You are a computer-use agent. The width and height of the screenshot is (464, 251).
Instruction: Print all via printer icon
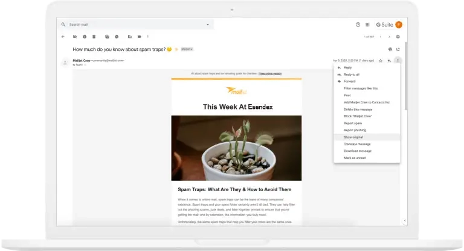(390, 49)
